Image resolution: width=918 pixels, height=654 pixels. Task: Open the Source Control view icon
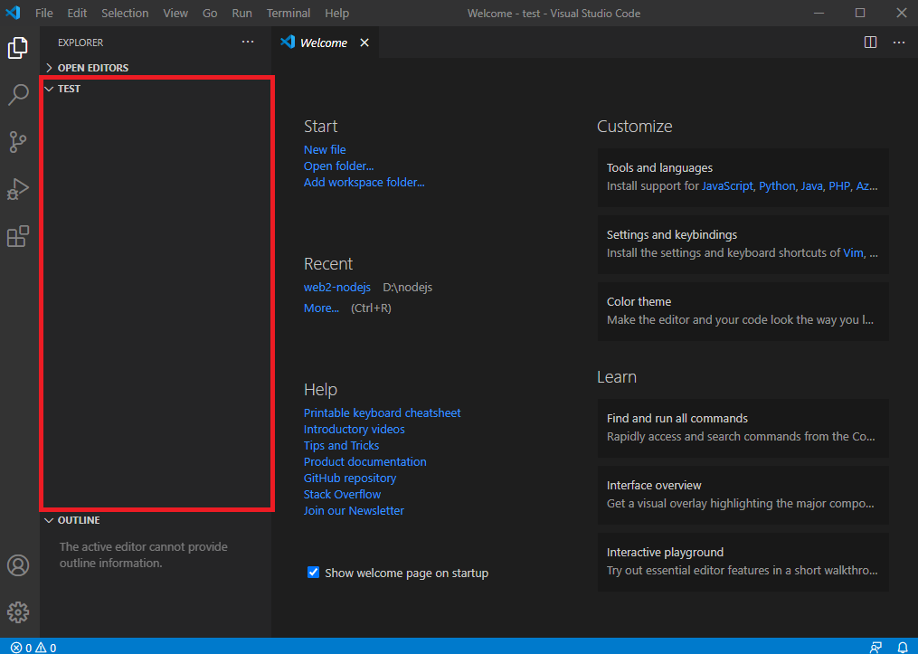coord(17,142)
